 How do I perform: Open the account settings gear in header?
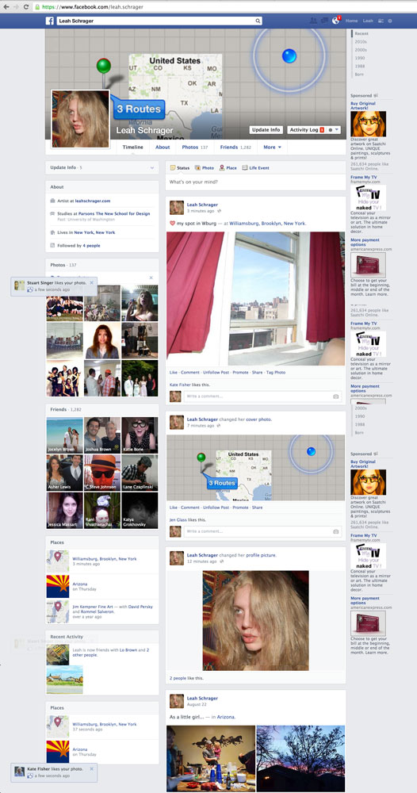pos(390,21)
